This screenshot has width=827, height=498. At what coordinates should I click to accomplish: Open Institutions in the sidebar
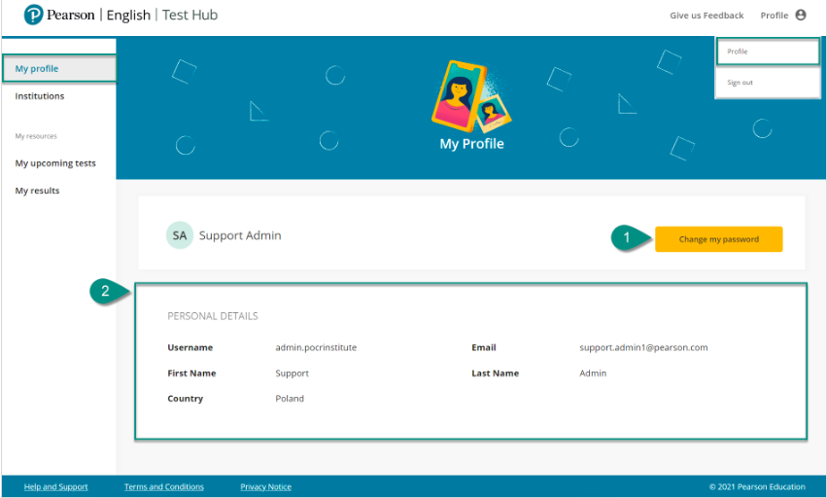pos(40,96)
